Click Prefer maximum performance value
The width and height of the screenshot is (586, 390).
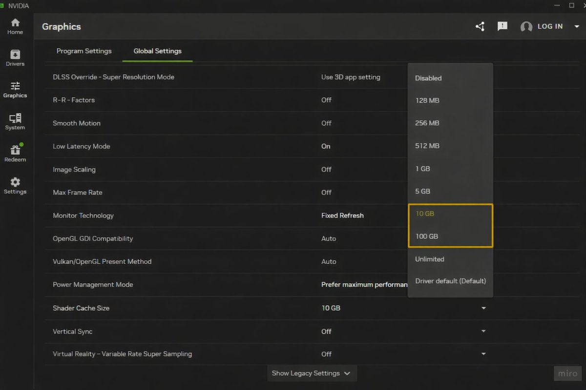point(364,284)
